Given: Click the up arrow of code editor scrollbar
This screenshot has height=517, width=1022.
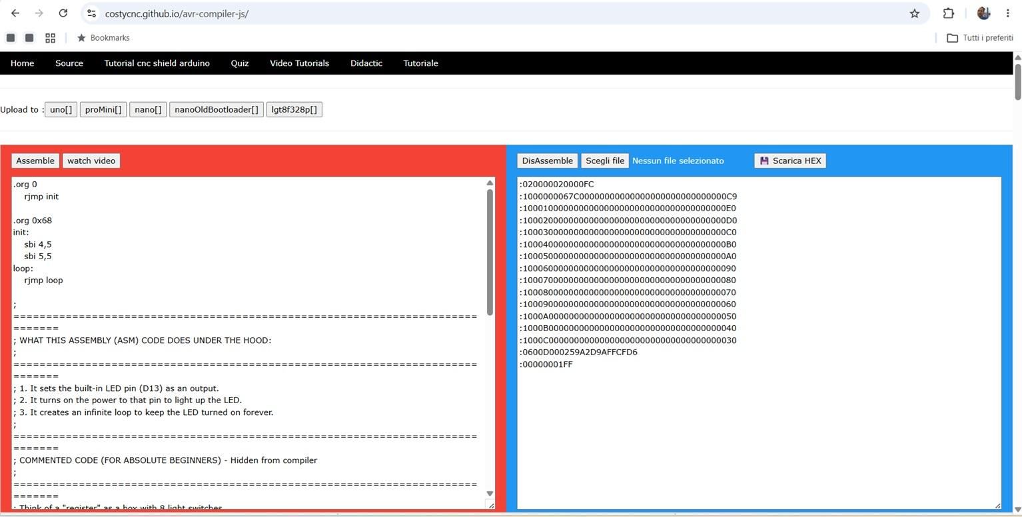Looking at the screenshot, I should coord(490,183).
